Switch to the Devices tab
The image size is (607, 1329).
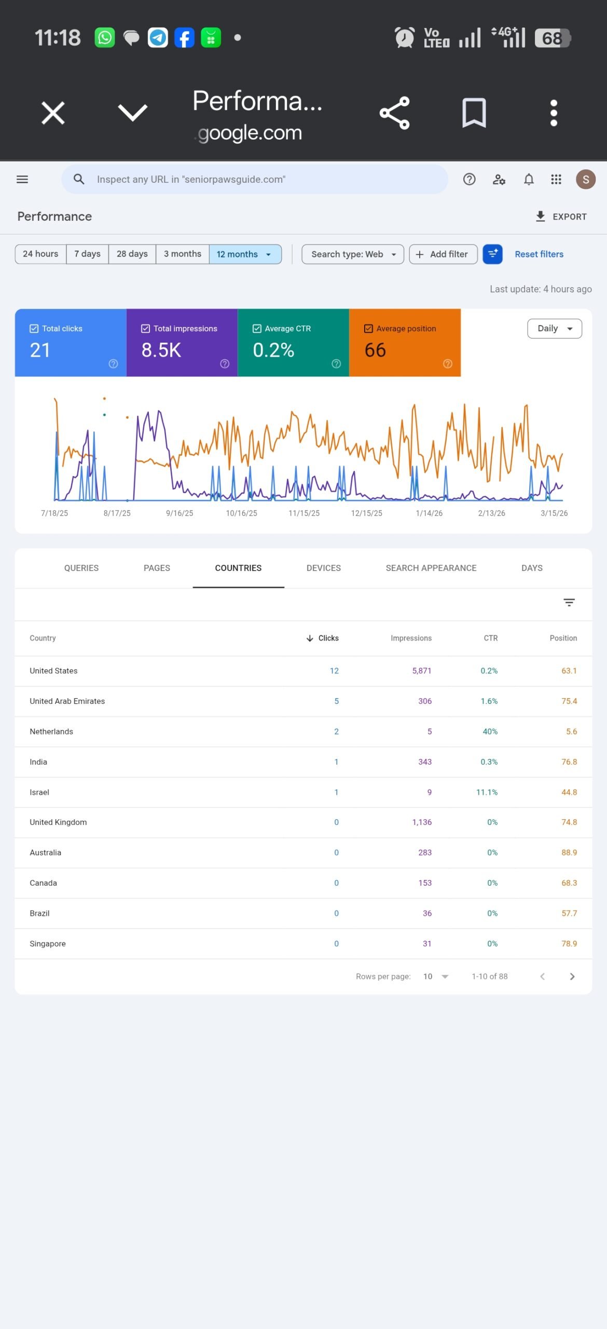pos(323,568)
